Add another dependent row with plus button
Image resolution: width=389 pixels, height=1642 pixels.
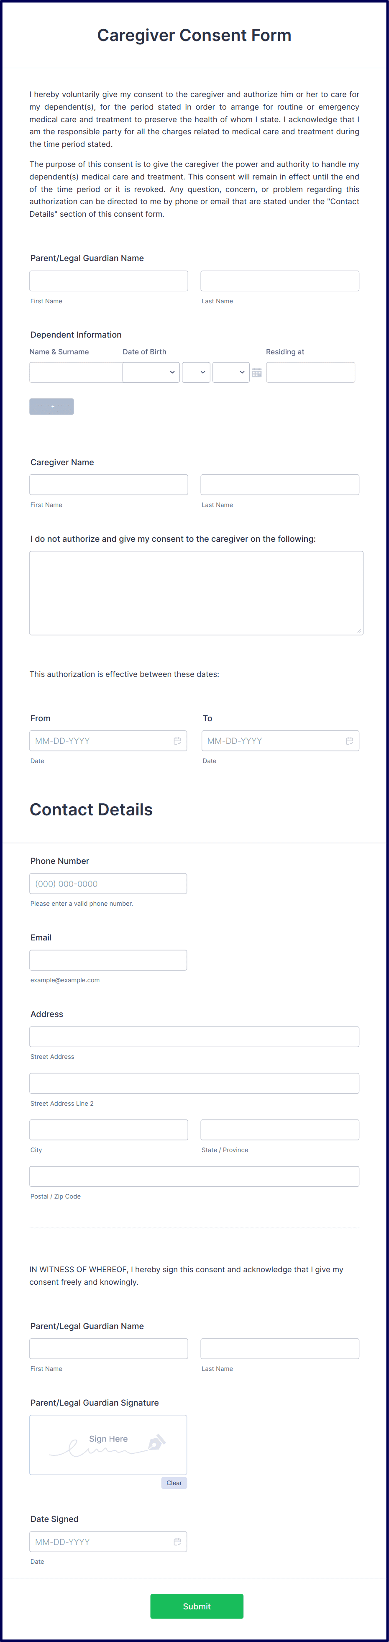click(51, 407)
